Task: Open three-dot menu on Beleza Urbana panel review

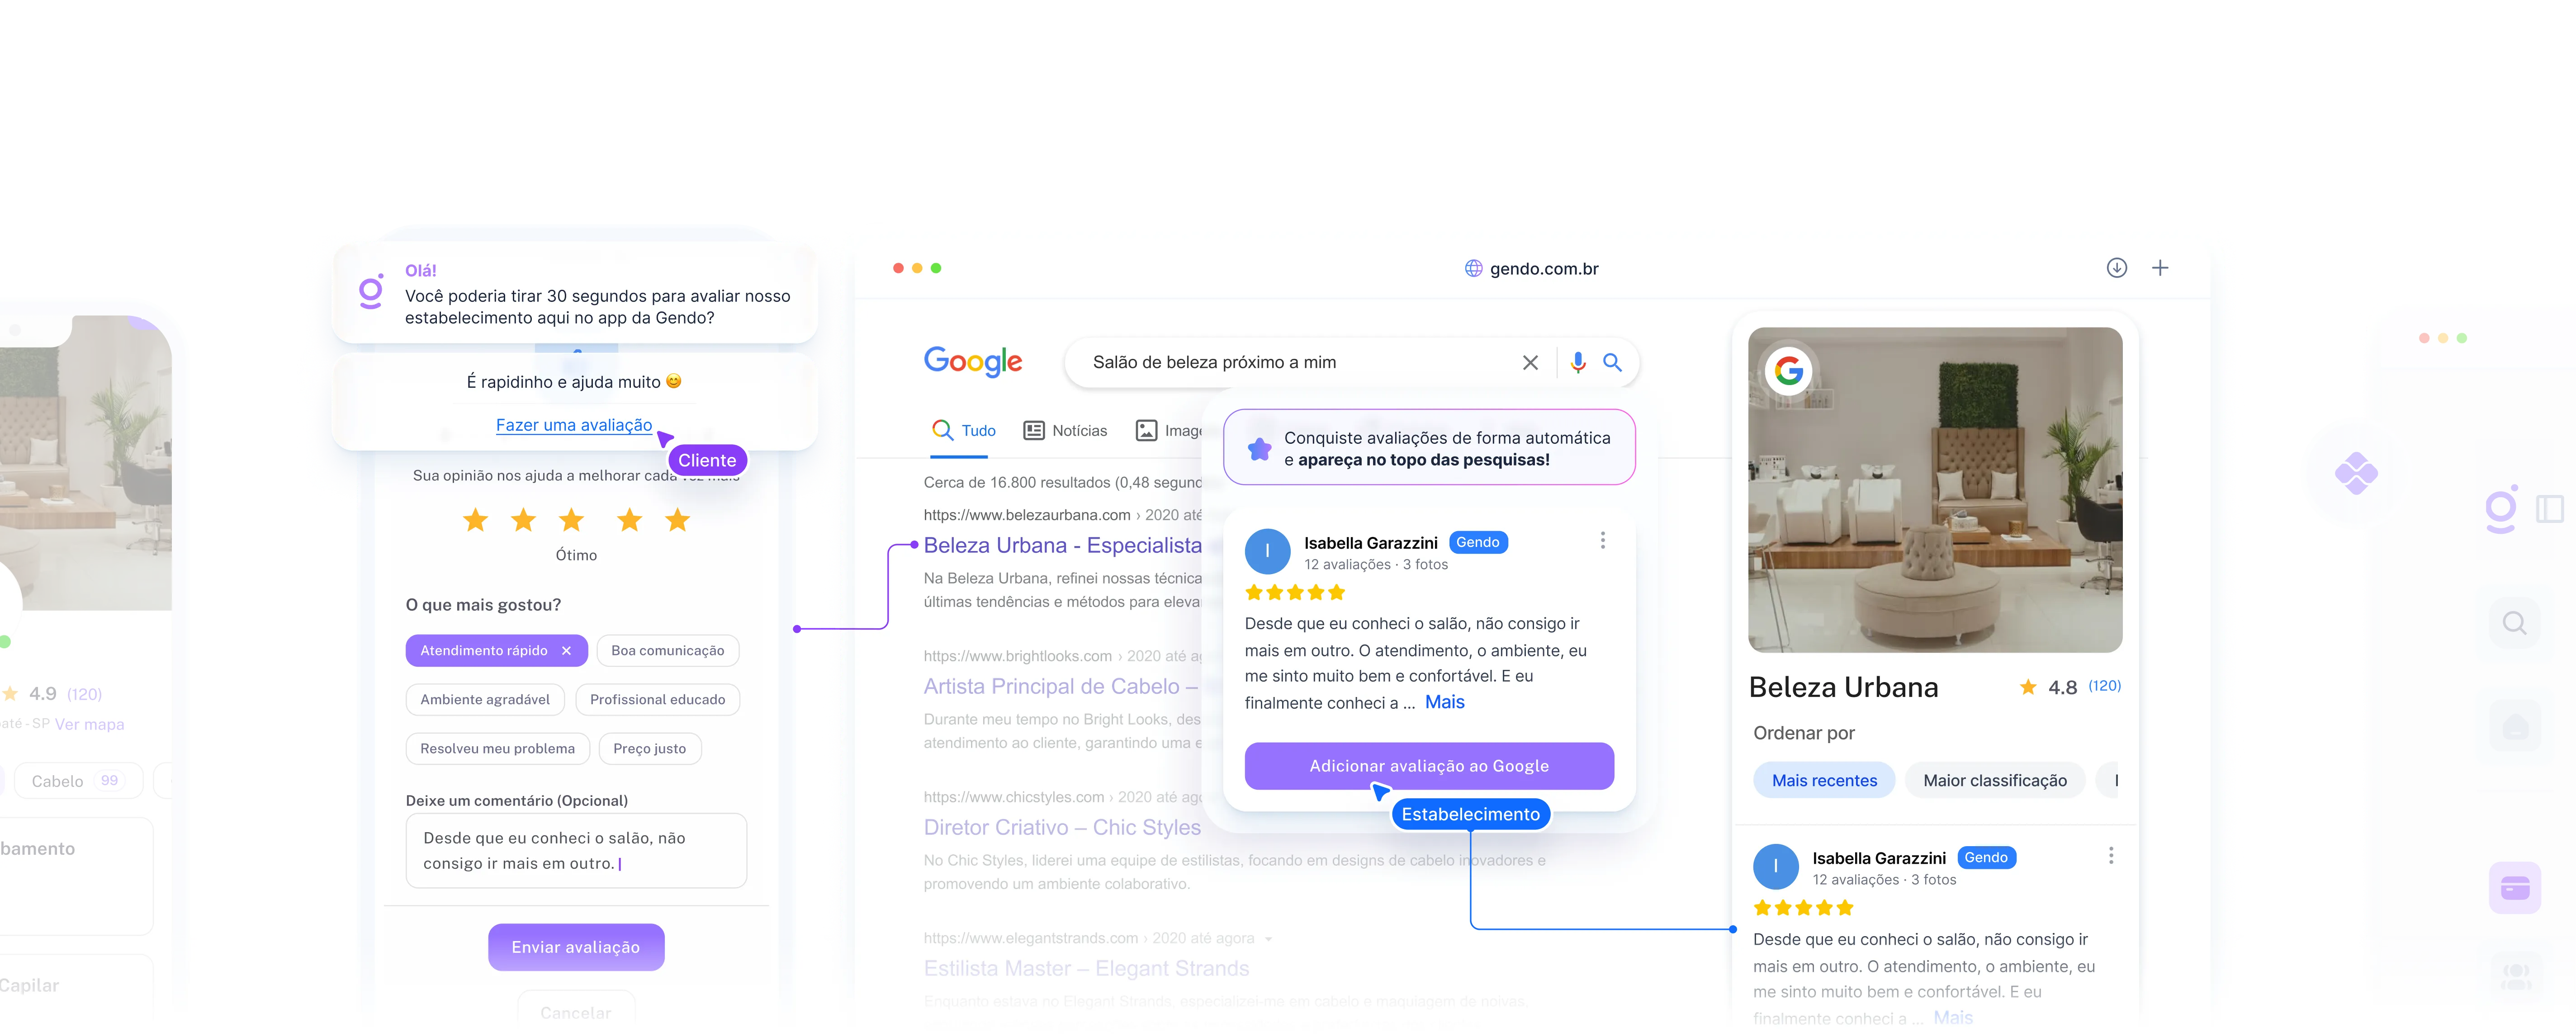Action: tap(2110, 856)
